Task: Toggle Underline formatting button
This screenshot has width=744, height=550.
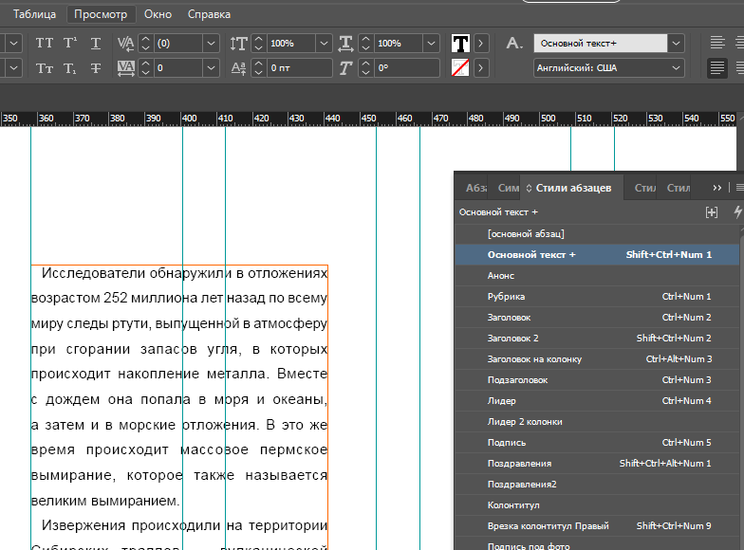Action: (96, 44)
